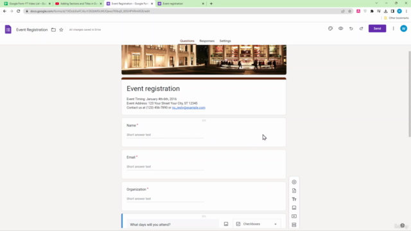Screen dimensions: 411x231
Task: Switch to Adding Sections and Titles tab
Action: coord(78,4)
